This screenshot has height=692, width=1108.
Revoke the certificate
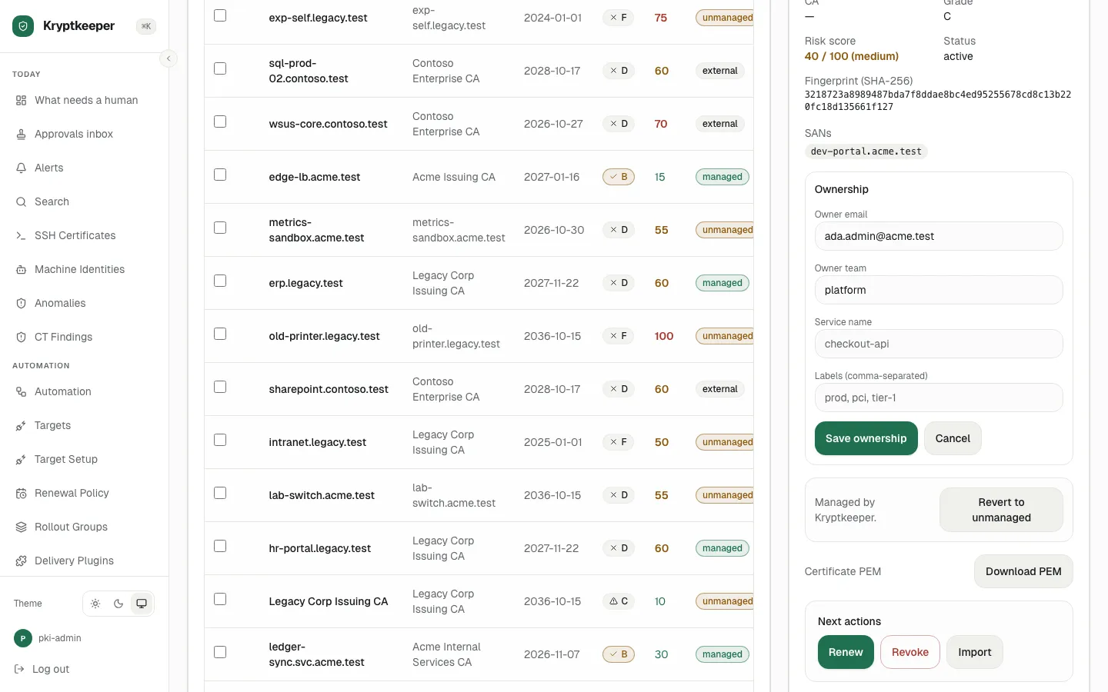[910, 652]
